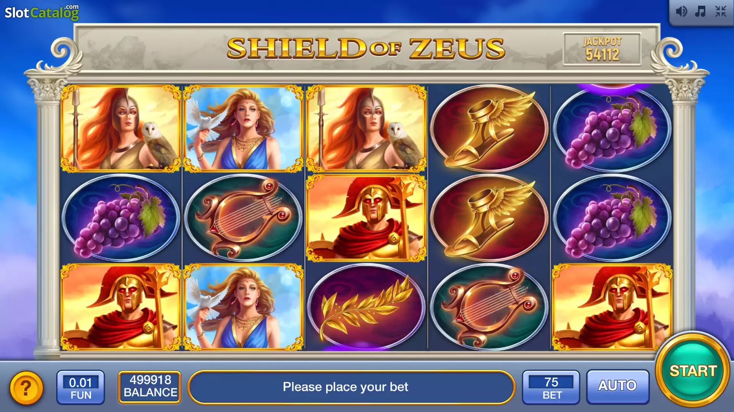Toggle music with the note icon

click(x=700, y=11)
